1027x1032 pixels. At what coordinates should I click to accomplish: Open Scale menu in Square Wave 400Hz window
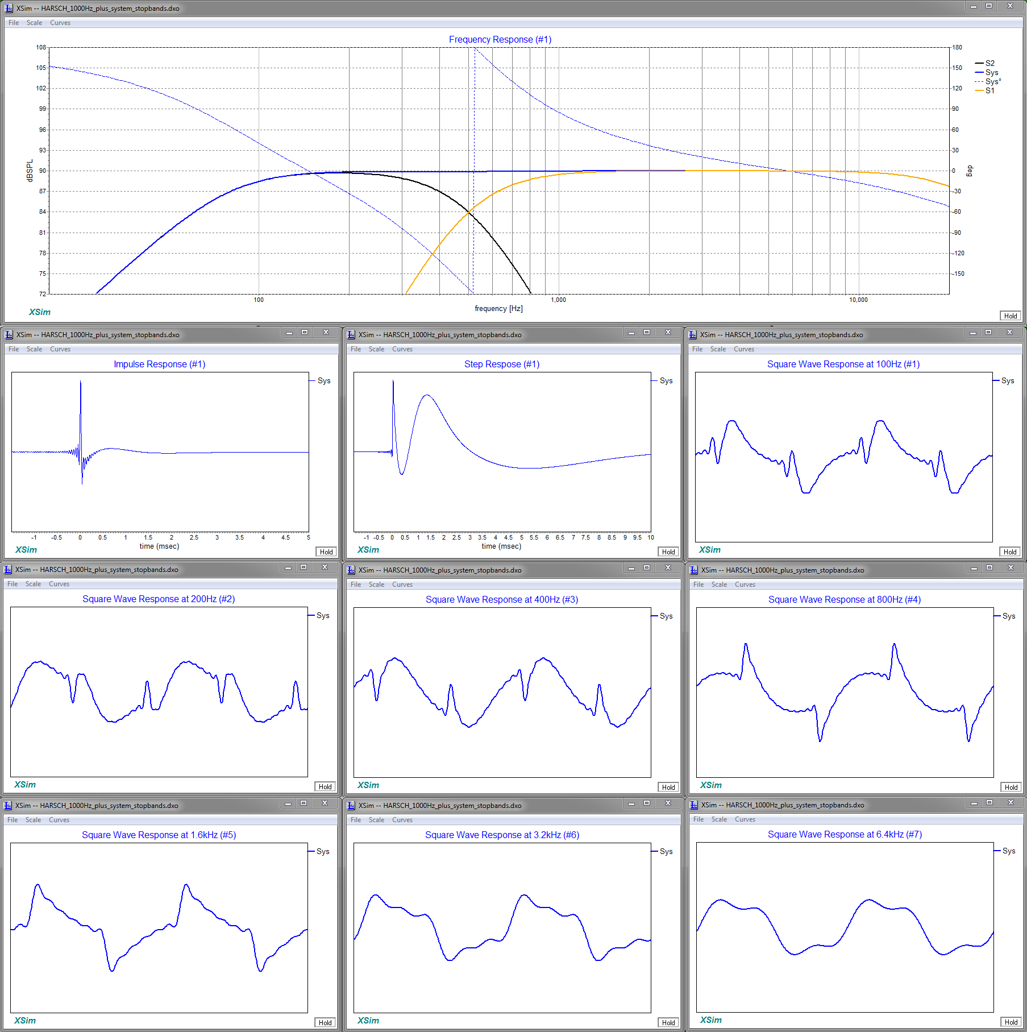pos(376,585)
